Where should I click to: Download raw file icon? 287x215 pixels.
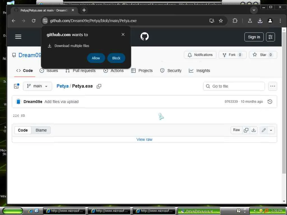[x=253, y=130]
